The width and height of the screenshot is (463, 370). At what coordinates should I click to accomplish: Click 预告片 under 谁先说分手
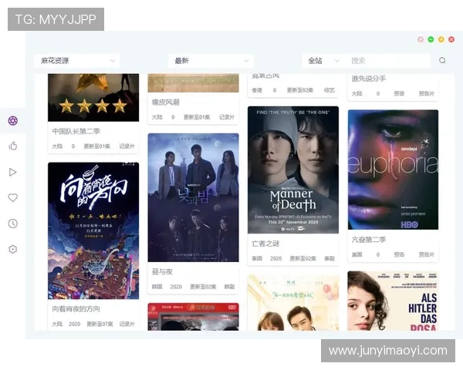[427, 93]
